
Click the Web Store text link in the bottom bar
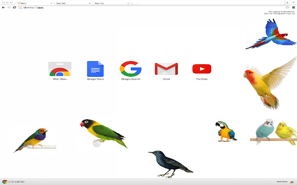click(x=282, y=182)
